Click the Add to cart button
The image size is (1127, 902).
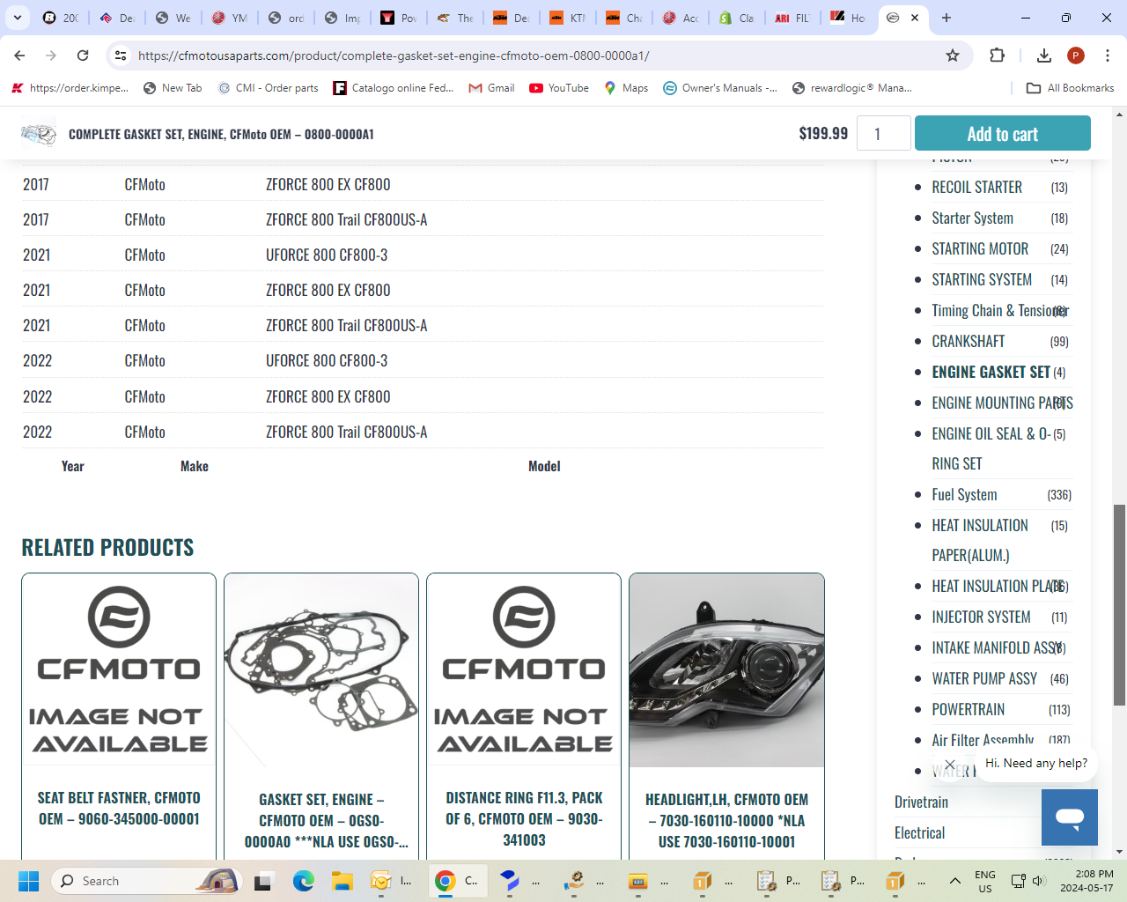[1002, 134]
